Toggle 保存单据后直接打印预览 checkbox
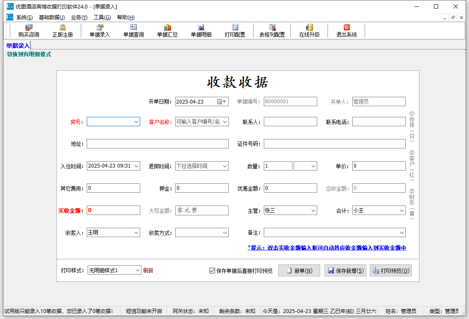Screen dimensions: 469x319 (x=212, y=271)
